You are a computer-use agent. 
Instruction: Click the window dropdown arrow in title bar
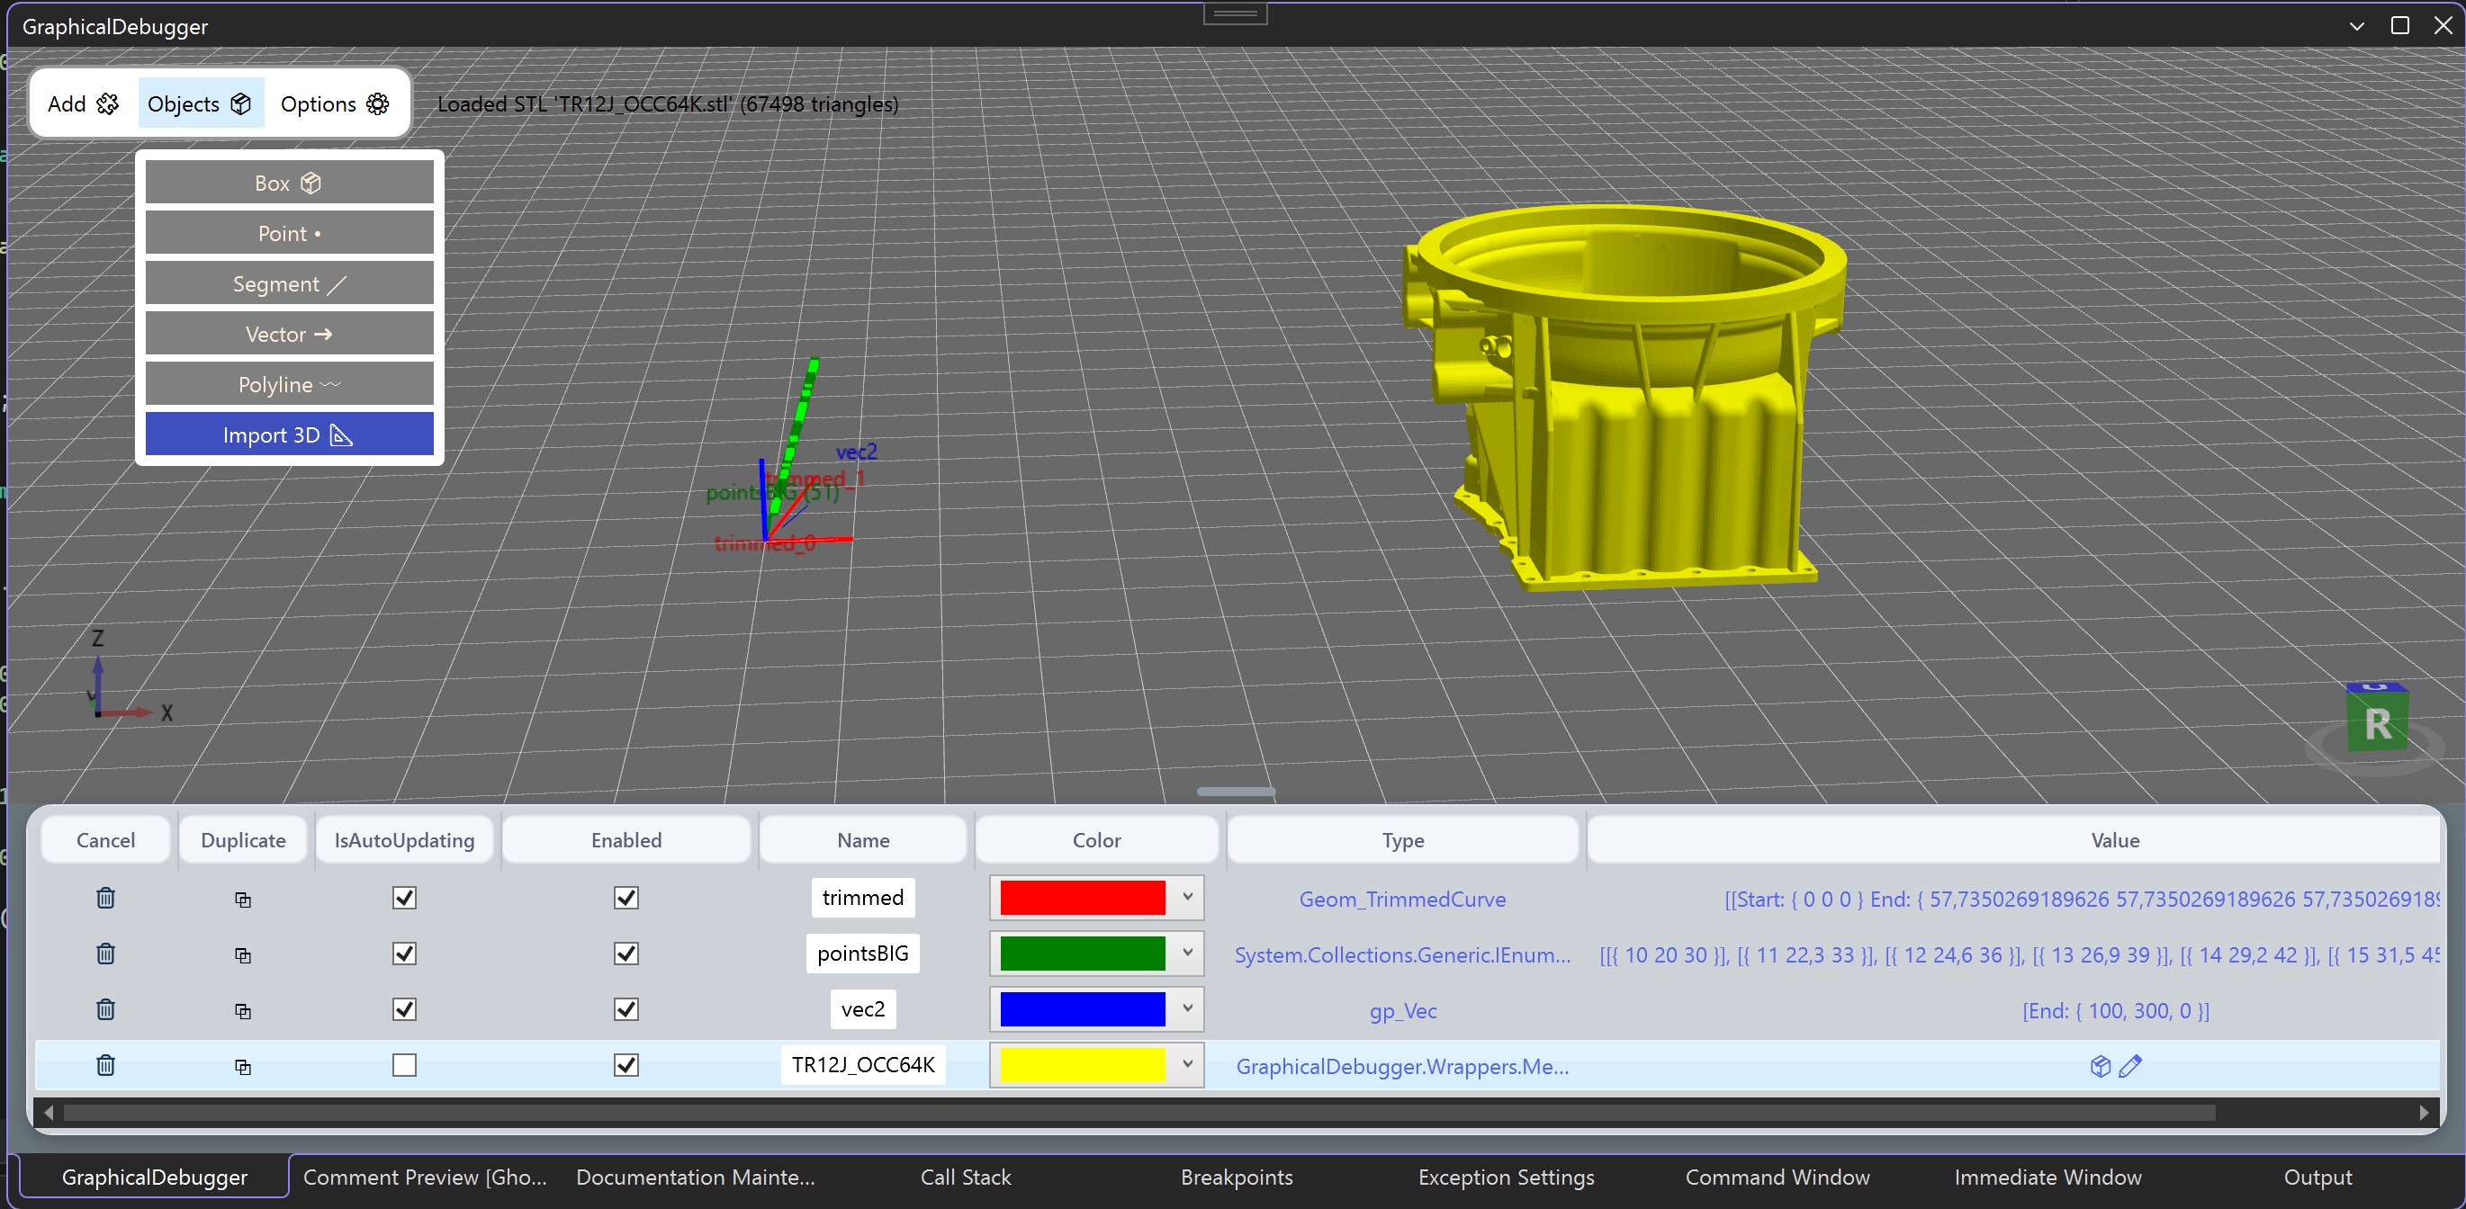[2357, 26]
